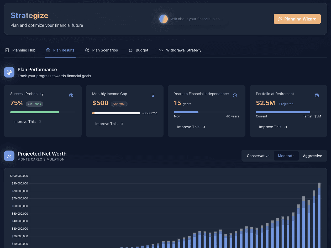This screenshot has height=248, width=331.
Task: Open the Planning Hub tab
Action: pyautogui.click(x=20, y=50)
